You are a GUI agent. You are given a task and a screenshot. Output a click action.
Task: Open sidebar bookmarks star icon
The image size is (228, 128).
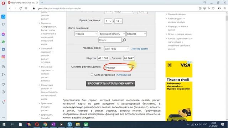coord(3,24)
